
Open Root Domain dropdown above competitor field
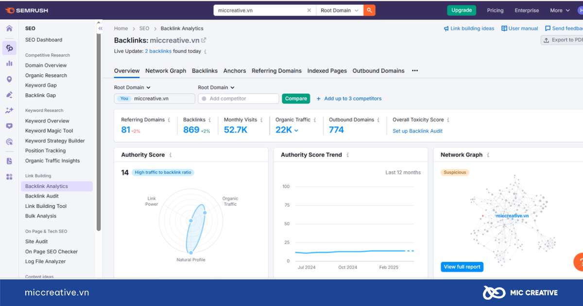pos(216,87)
